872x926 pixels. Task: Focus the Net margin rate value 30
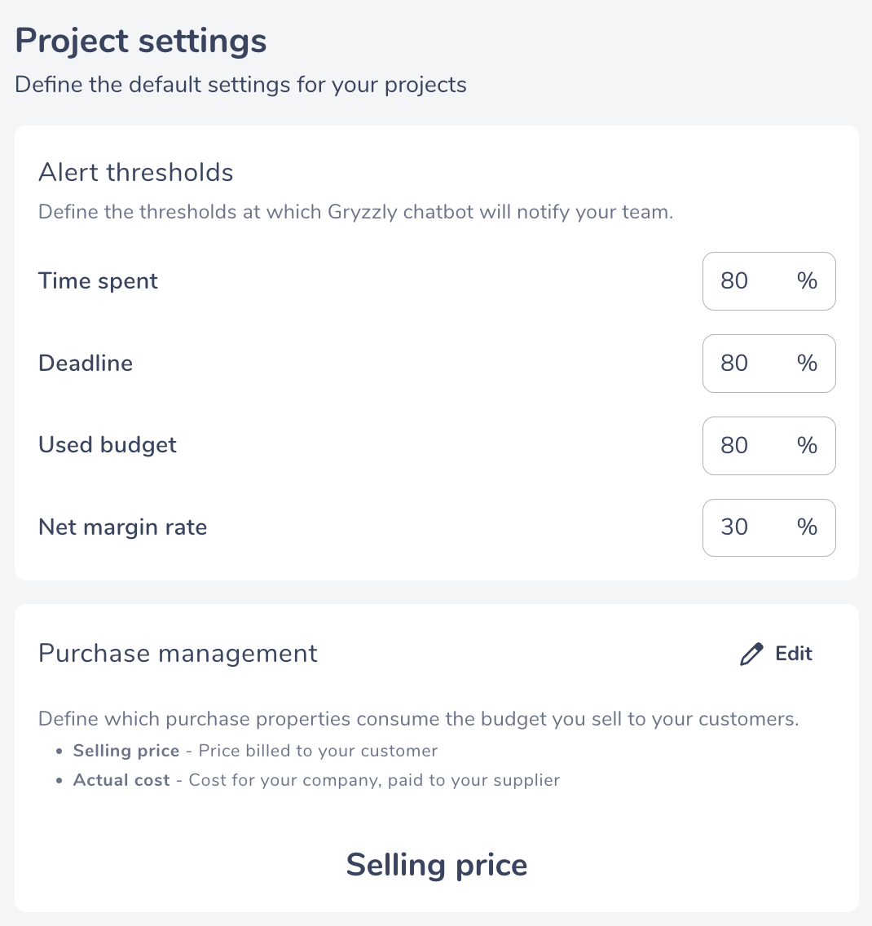click(733, 527)
